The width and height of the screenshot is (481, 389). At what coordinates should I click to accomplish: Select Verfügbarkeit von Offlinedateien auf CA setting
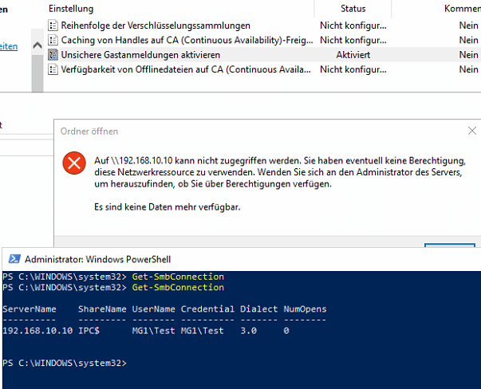pos(185,69)
